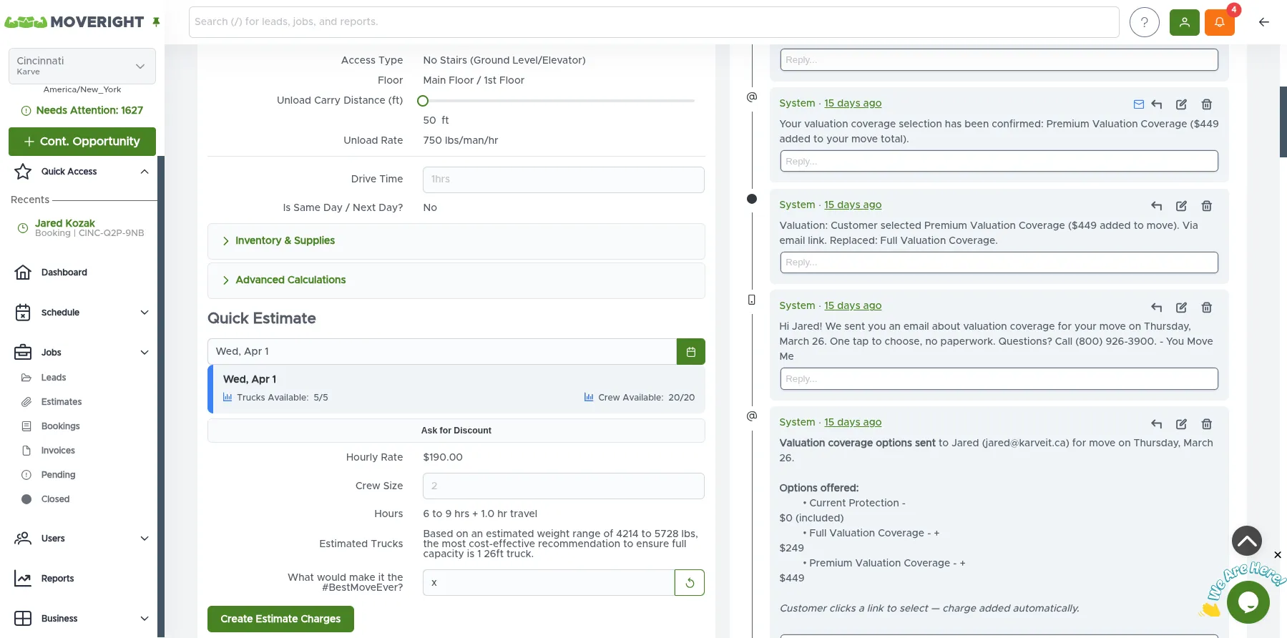The image size is (1287, 638).
Task: Edit the valuation coverage confirmed message
Action: [1182, 104]
